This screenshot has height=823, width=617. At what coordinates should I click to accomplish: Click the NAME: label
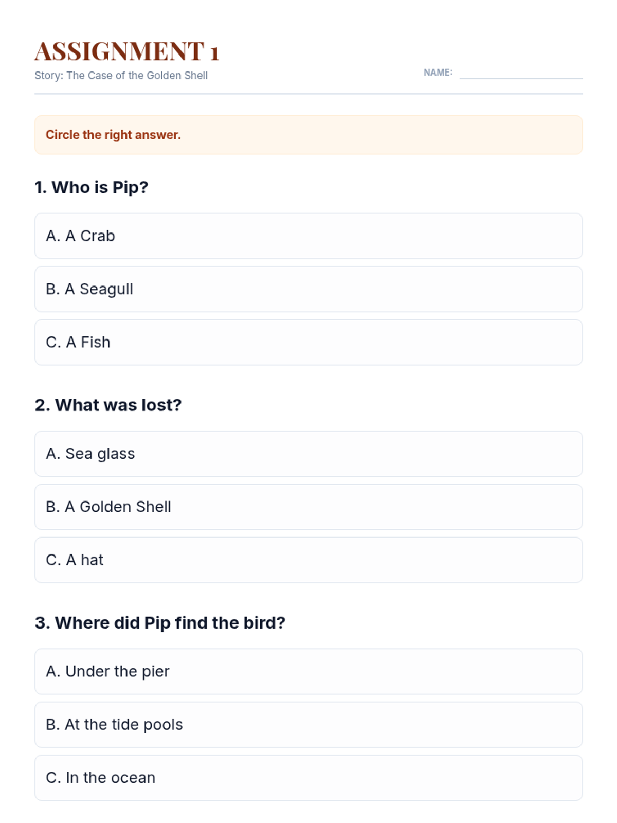(438, 73)
